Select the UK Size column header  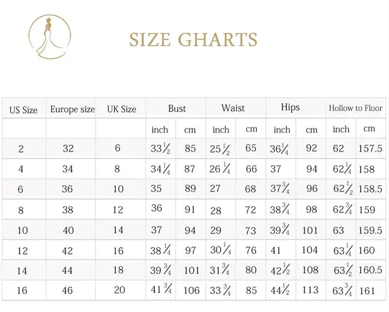122,109
